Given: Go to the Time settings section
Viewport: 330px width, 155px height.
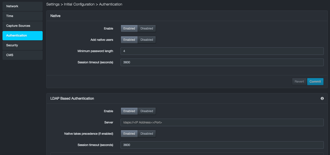Looking at the screenshot, I should click(23, 16).
